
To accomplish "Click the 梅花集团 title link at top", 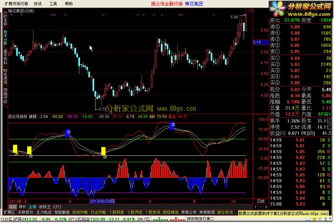I will [194, 4].
